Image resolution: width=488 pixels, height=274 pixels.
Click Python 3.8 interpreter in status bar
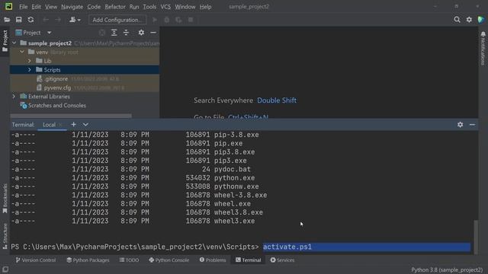[x=447, y=270]
